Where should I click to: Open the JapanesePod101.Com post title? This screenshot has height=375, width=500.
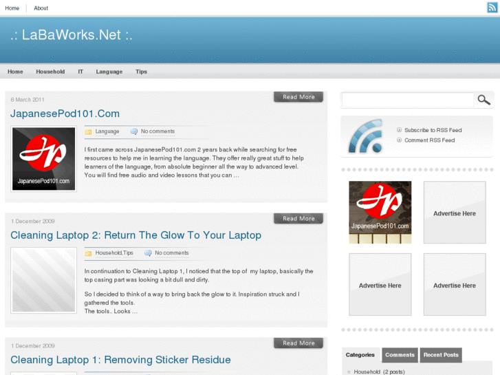click(65, 114)
